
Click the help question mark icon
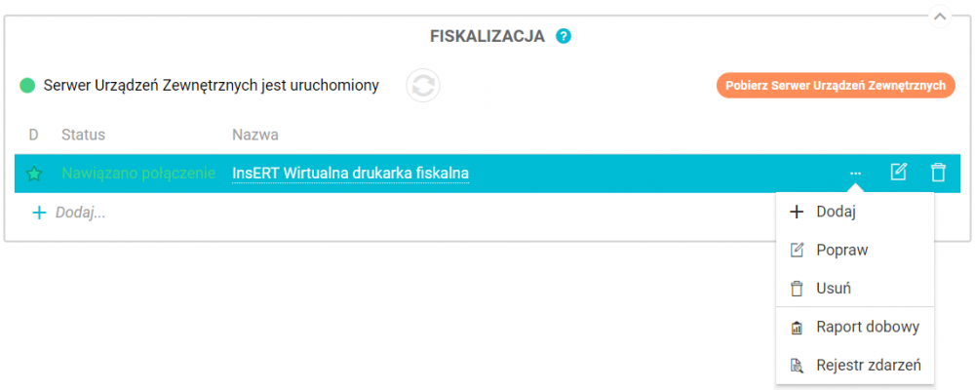pos(564,36)
